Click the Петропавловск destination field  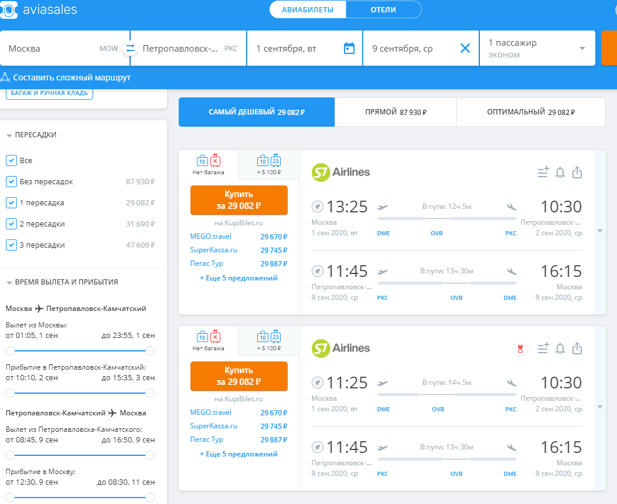tap(188, 48)
